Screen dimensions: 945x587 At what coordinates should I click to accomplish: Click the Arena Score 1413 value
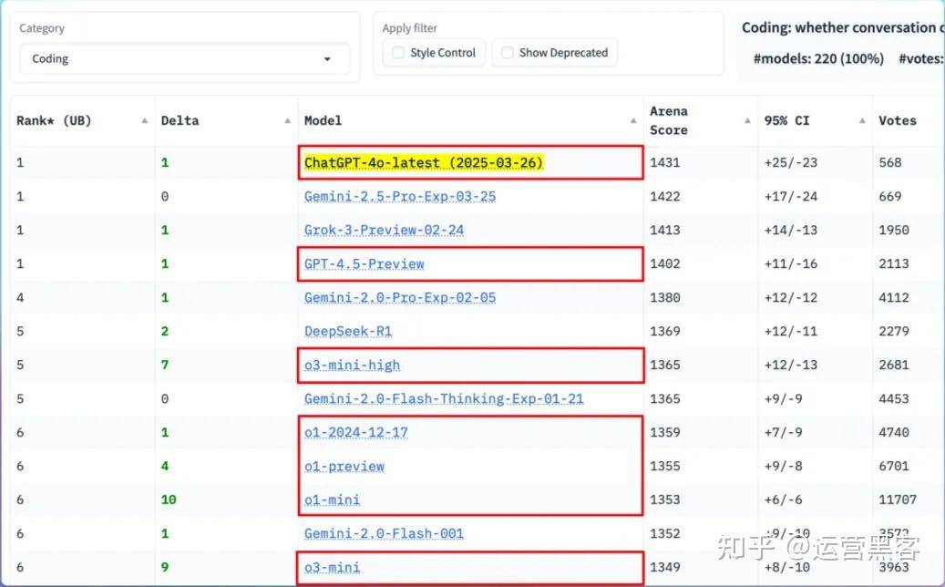(x=664, y=231)
